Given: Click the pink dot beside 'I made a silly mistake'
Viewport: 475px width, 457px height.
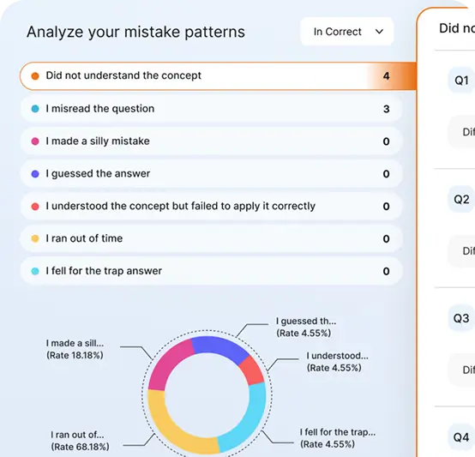Looking at the screenshot, I should 35,141.
